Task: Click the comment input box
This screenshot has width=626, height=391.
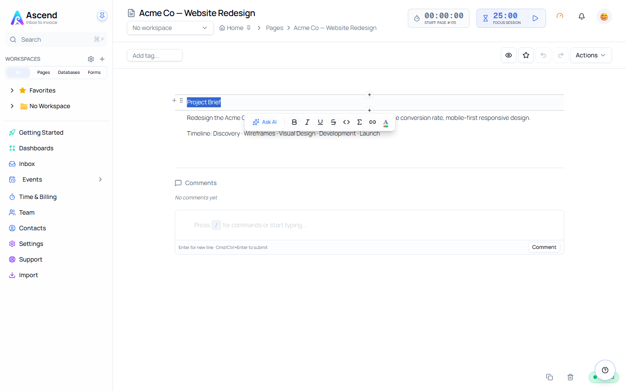Action: point(370,225)
